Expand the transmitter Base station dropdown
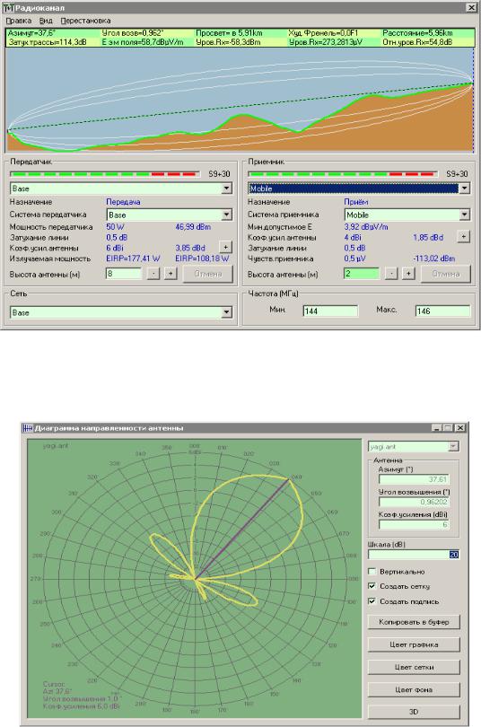The width and height of the screenshot is (481, 727). (226, 188)
